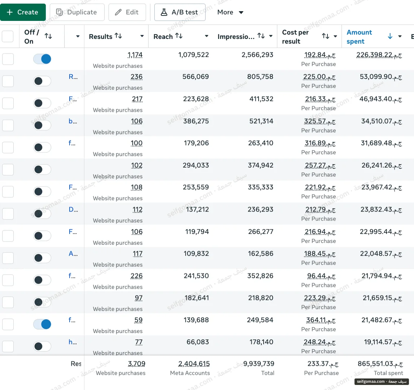The image size is (414, 390).
Task: Click the 2,404,615 total reach value
Action: 194,364
